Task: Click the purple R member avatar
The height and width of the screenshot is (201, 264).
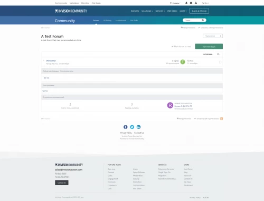Action: [170, 105]
